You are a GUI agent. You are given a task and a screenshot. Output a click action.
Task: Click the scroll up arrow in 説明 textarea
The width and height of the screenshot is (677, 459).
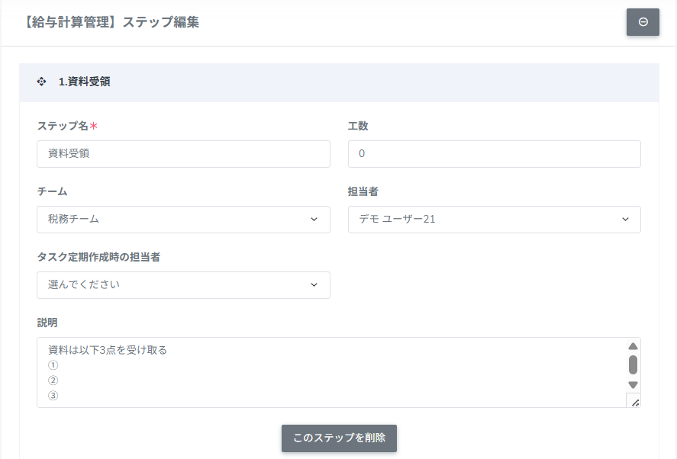(633, 346)
